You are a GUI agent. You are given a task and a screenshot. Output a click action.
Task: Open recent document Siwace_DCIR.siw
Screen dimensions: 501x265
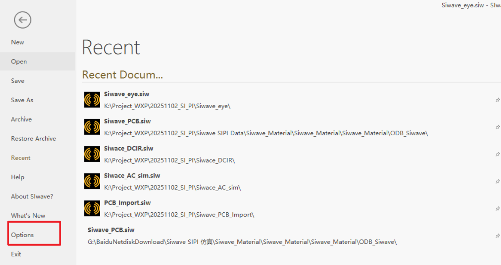click(128, 148)
